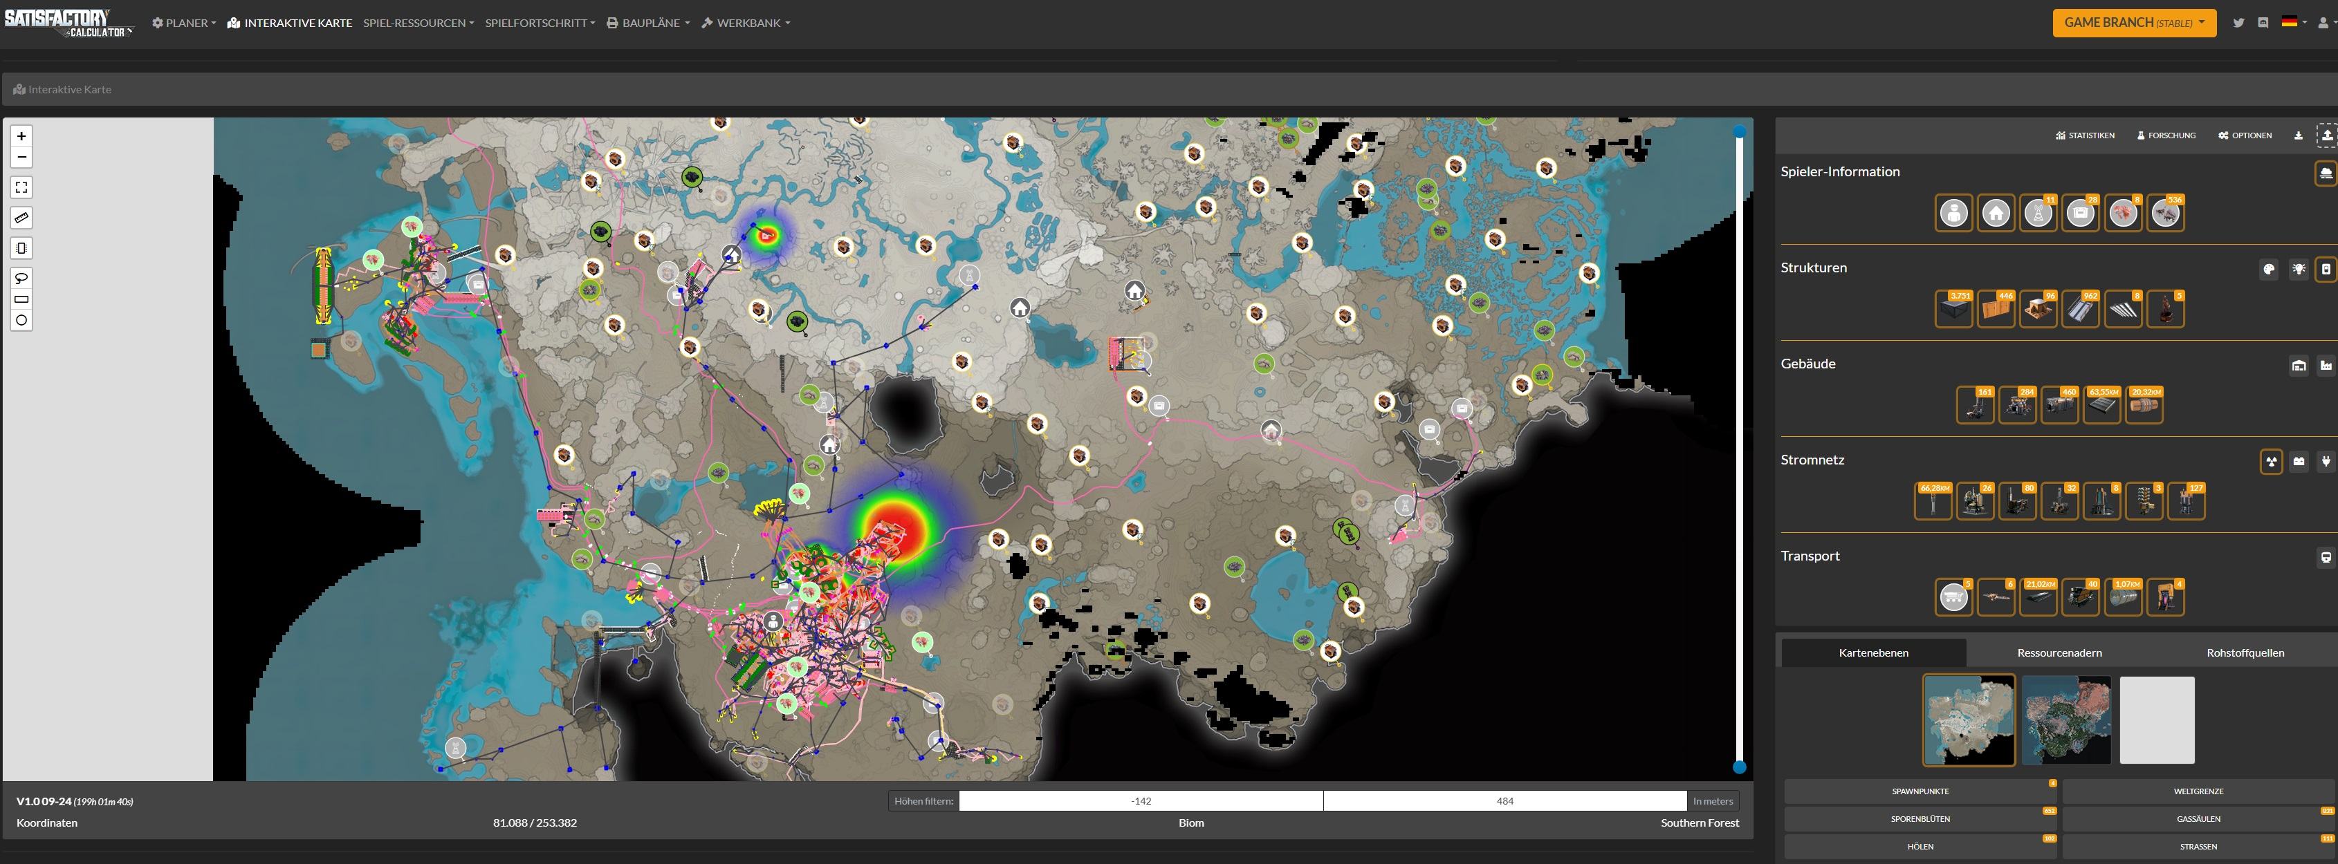Download the save file

[x=2298, y=135]
